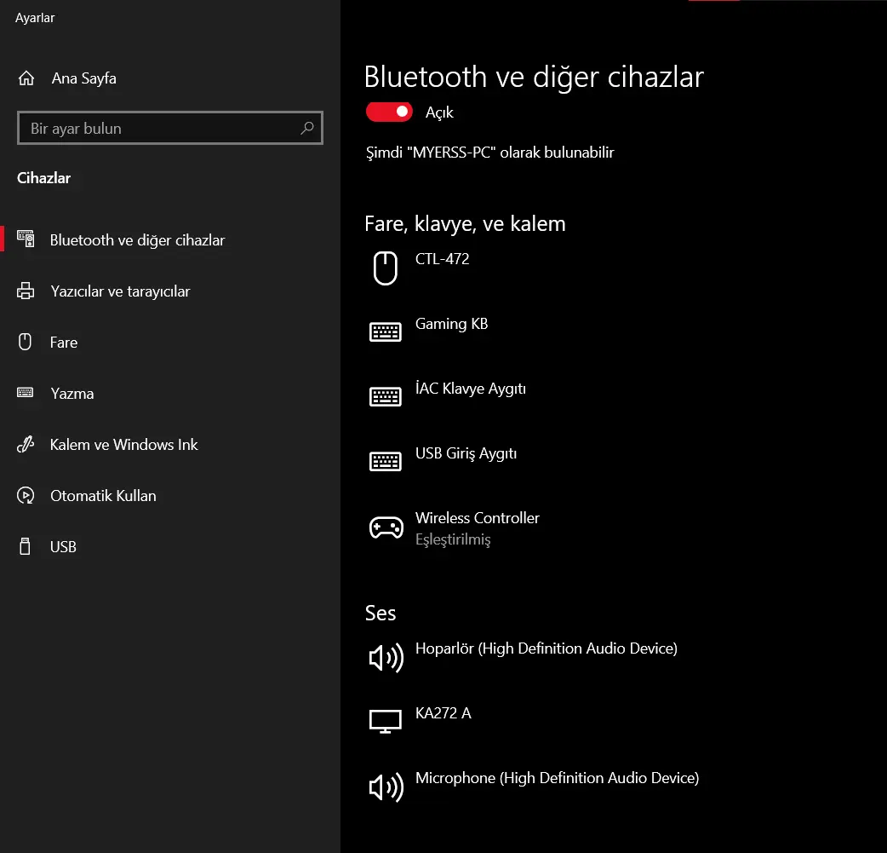Click the Ses section heading
The width and height of the screenshot is (887, 853).
pos(381,613)
